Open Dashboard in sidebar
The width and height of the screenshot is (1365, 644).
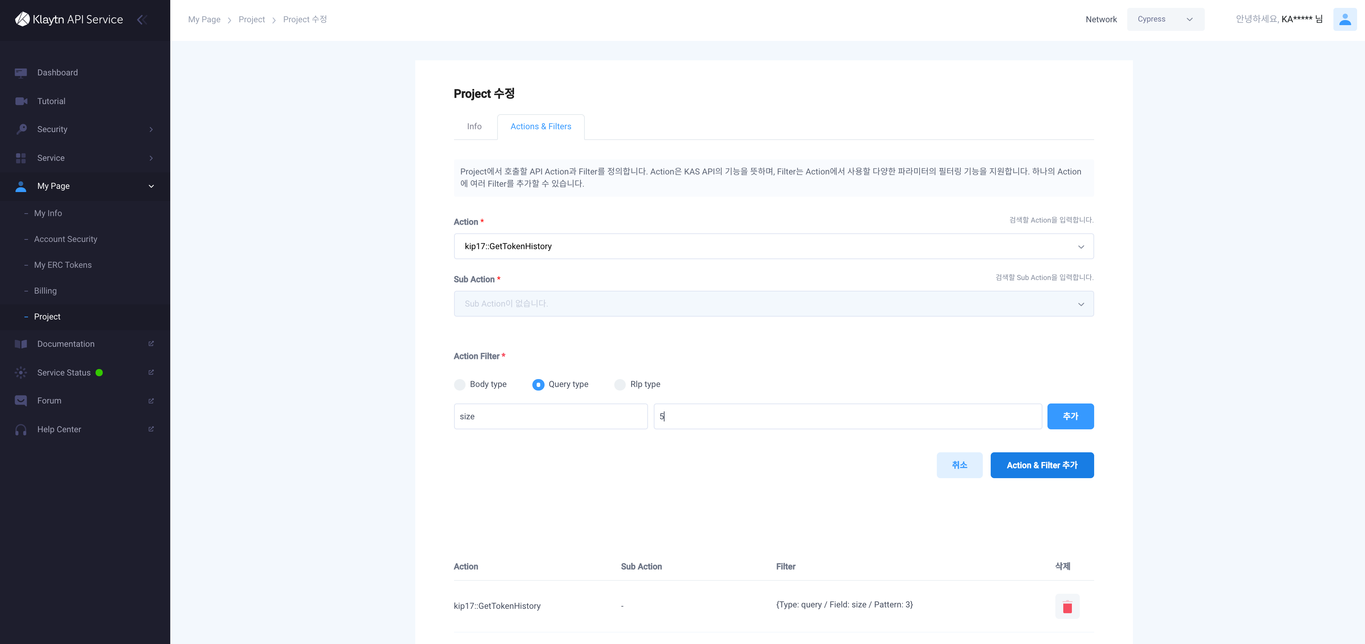coord(57,73)
